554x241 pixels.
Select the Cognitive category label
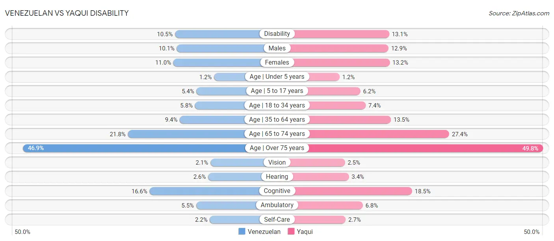coord(277,191)
